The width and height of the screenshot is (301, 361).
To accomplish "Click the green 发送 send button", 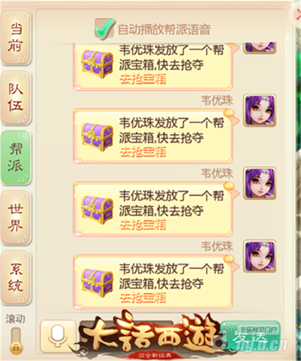I will pyautogui.click(x=250, y=336).
